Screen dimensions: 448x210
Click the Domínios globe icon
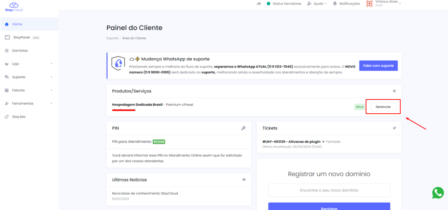(x=7, y=51)
